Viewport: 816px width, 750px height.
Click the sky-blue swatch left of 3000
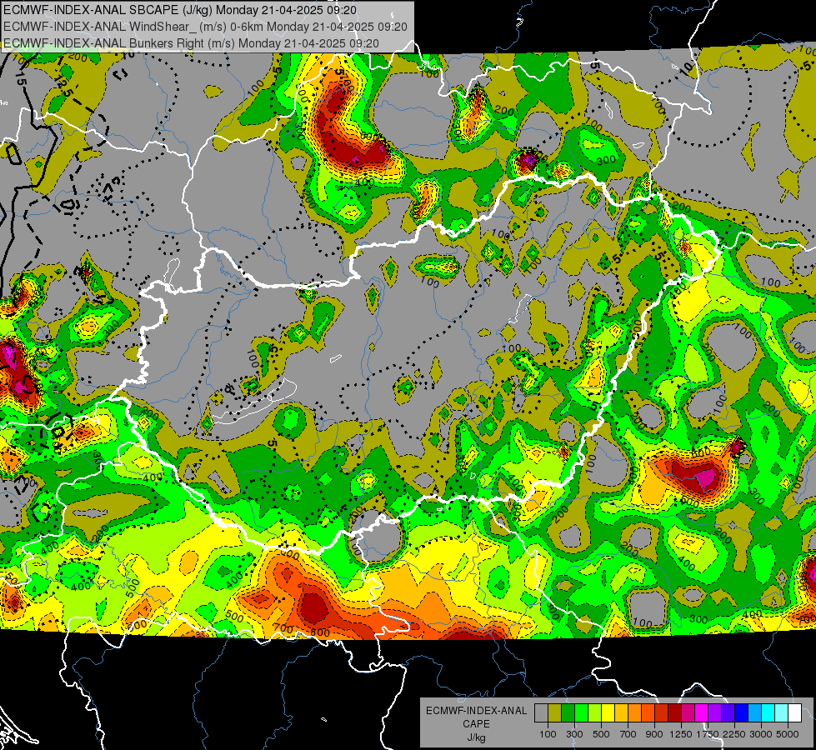point(754,713)
